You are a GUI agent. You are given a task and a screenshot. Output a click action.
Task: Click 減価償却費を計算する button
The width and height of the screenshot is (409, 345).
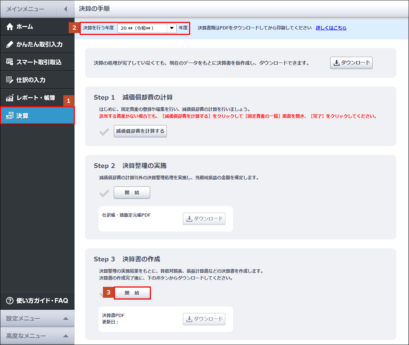point(140,131)
